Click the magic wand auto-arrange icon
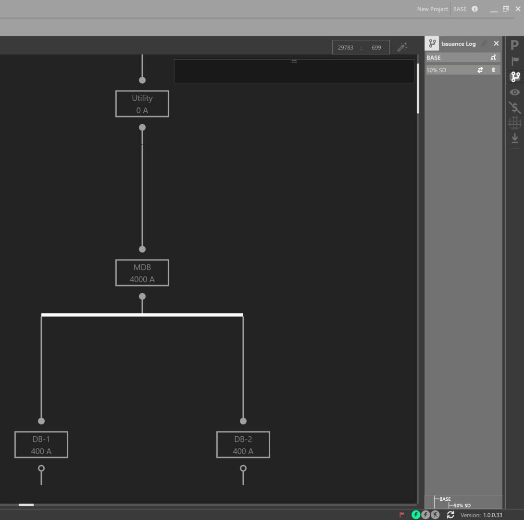This screenshot has height=520, width=524. 402,47
